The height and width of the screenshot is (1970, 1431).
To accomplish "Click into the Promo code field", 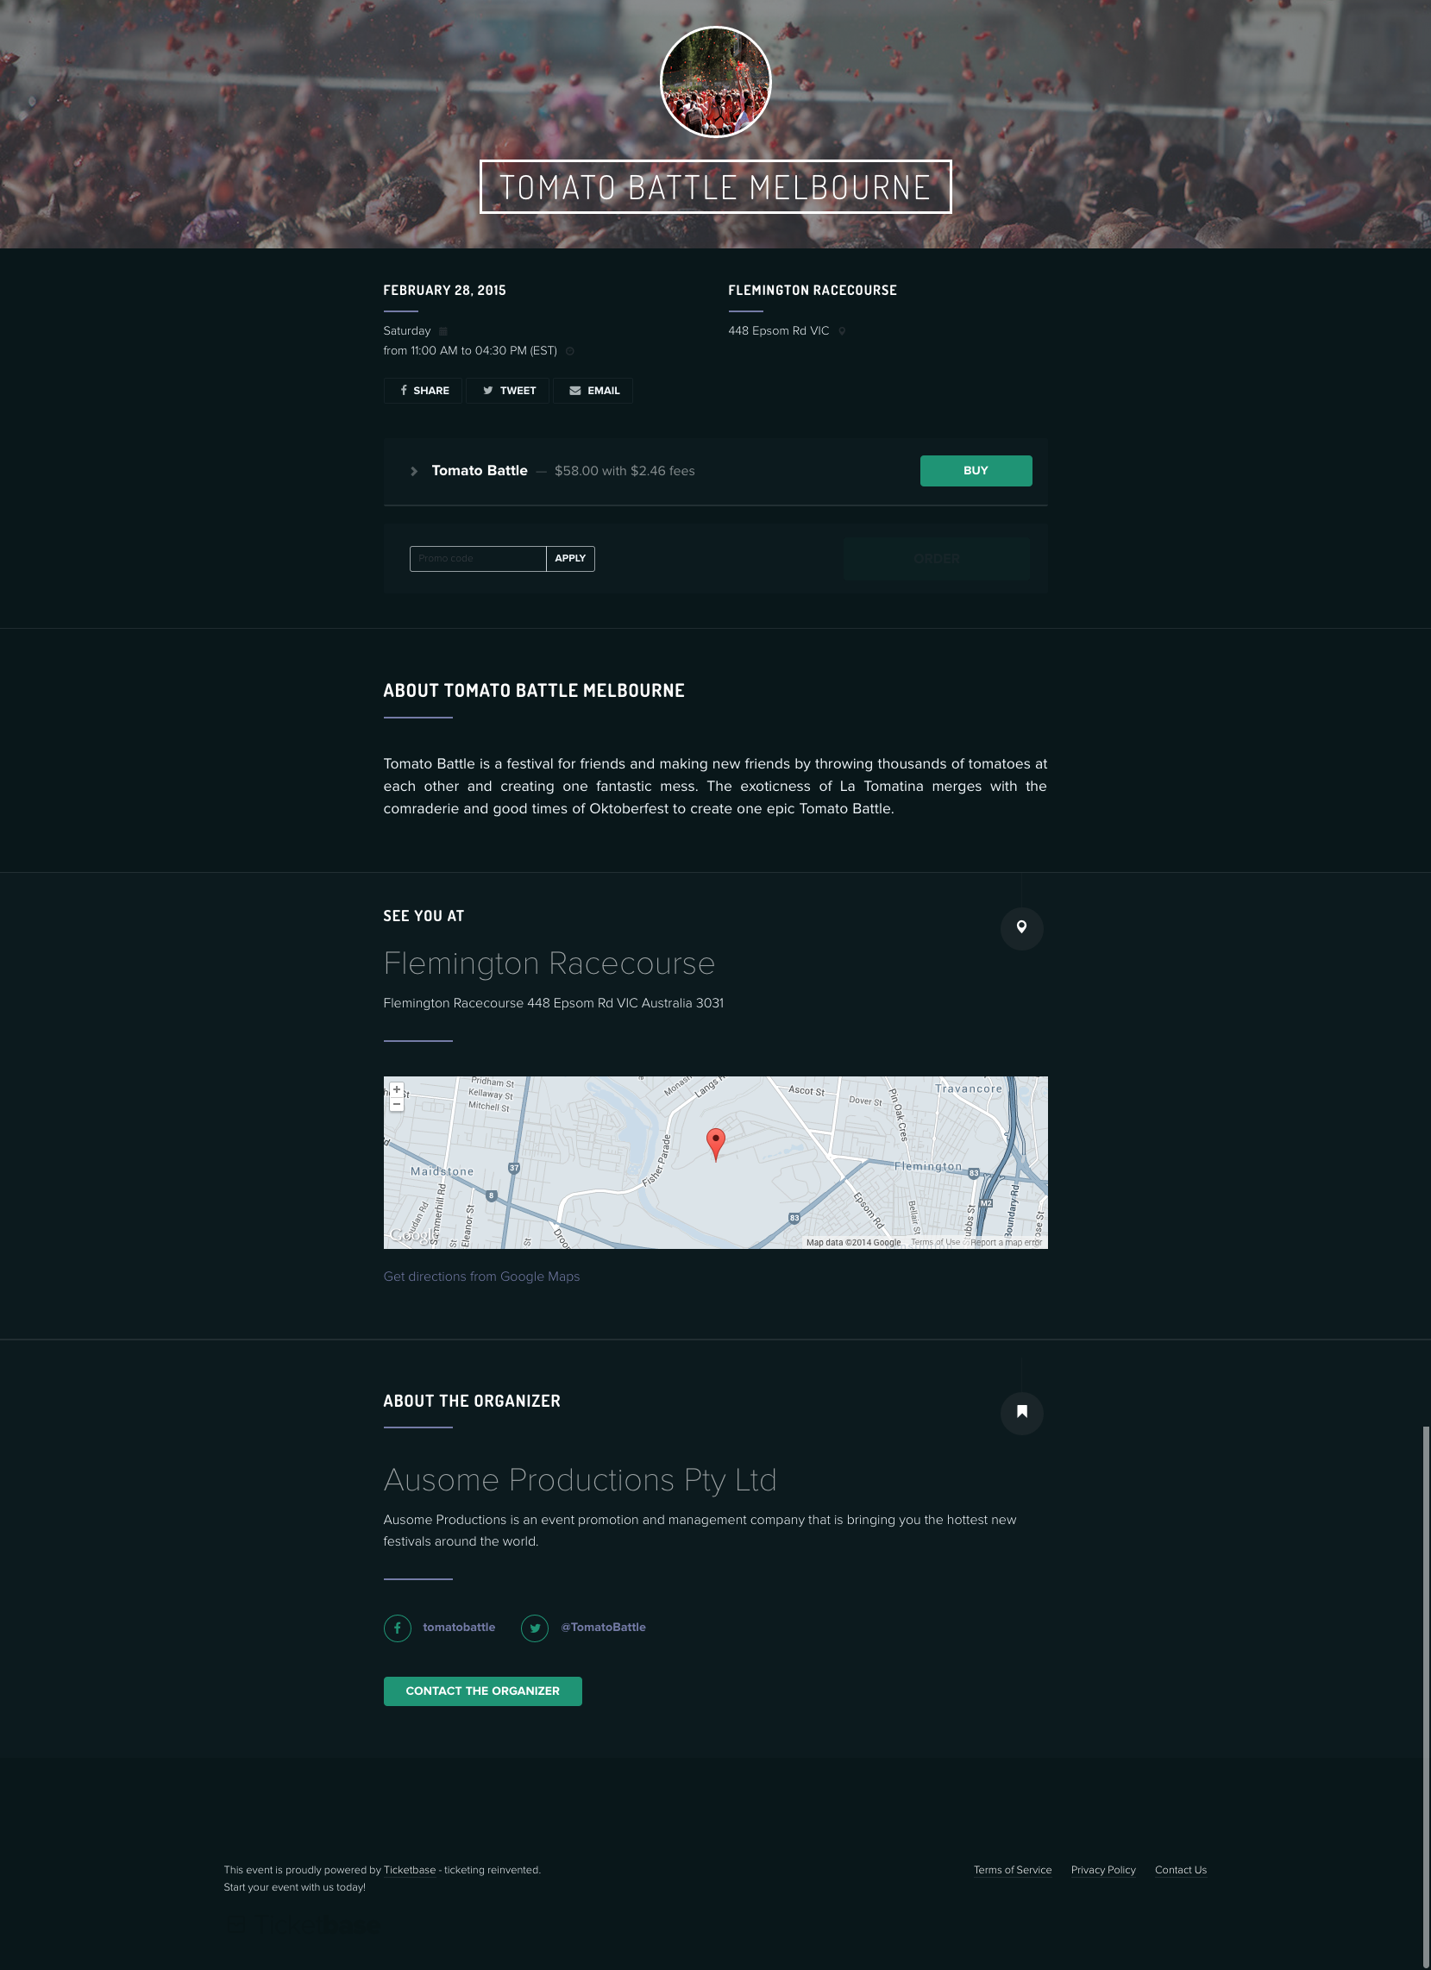I will (477, 559).
